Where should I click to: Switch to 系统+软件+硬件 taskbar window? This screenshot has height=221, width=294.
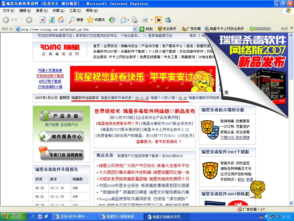click(x=75, y=217)
